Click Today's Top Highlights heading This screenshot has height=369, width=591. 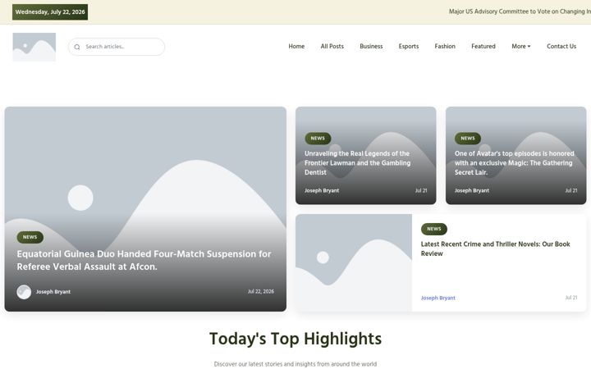(295, 339)
